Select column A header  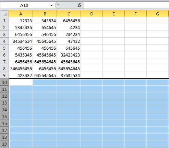coord(21,14)
